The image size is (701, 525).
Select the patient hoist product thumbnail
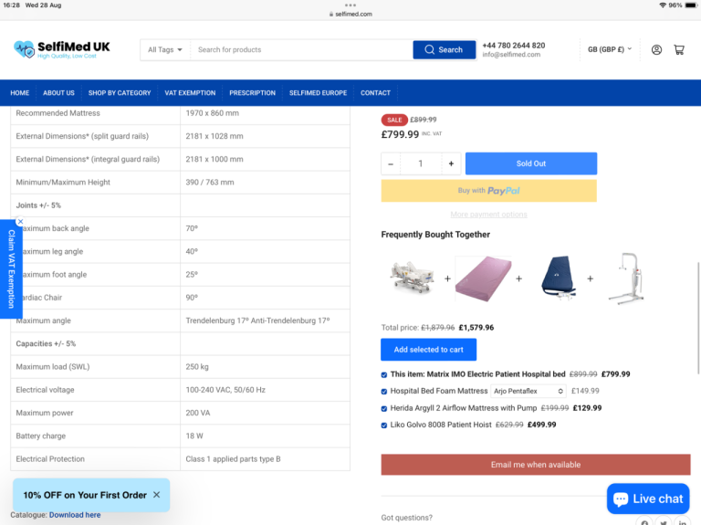click(x=626, y=278)
